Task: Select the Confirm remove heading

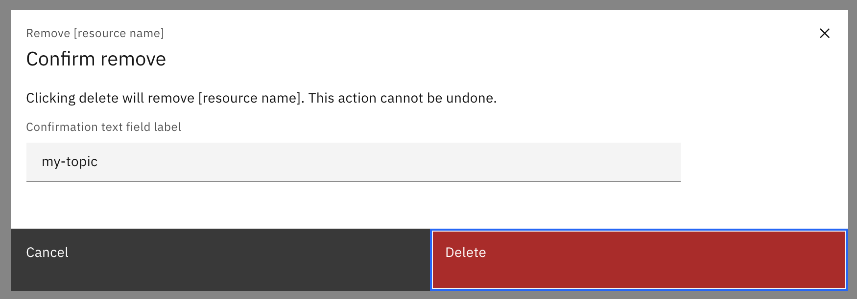Action: pyautogui.click(x=96, y=59)
